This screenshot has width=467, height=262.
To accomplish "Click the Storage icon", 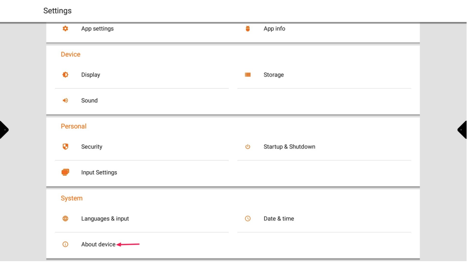I will tap(248, 75).
